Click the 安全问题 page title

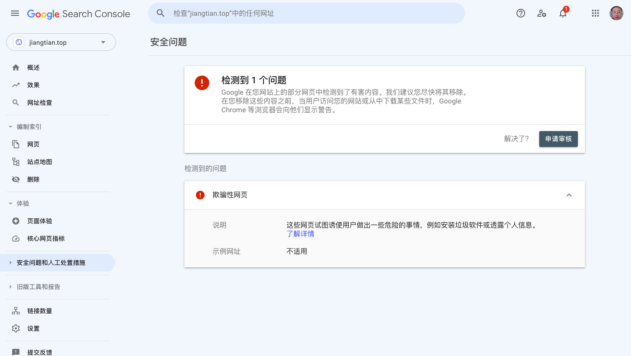[x=169, y=42]
